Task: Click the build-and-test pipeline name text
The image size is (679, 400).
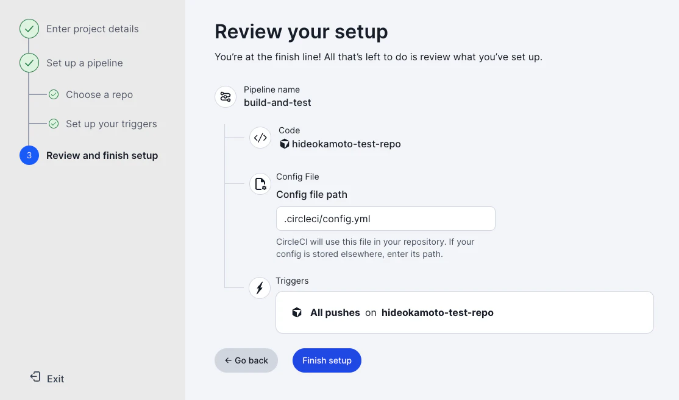Action: tap(277, 103)
